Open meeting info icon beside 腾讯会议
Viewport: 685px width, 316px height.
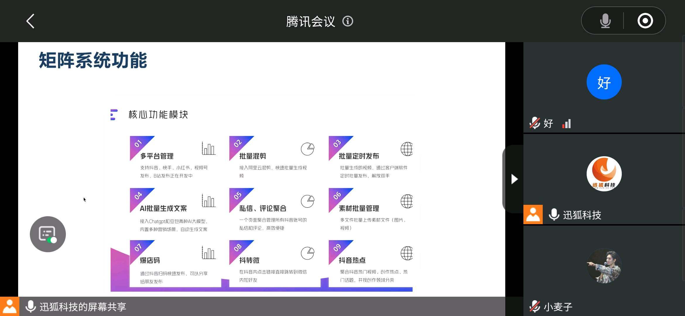pyautogui.click(x=348, y=21)
